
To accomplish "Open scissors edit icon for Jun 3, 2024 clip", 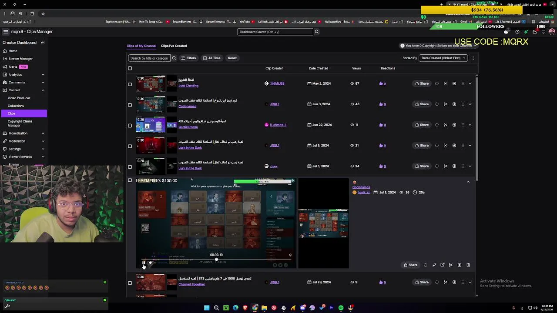I will [446, 104].
